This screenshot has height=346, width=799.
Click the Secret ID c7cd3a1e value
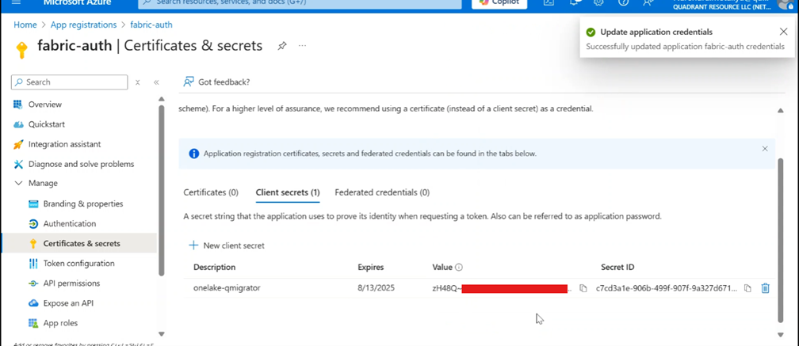coord(667,288)
